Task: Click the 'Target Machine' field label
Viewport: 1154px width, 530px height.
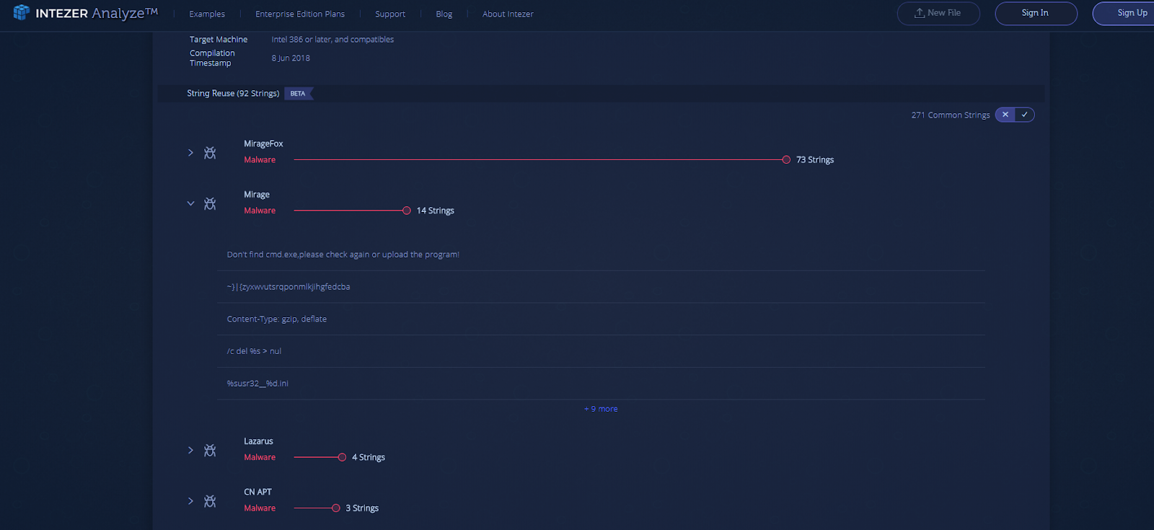Action: (219, 40)
